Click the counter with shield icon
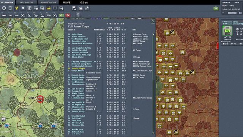This screenshot has width=243, height=137. point(62,8)
